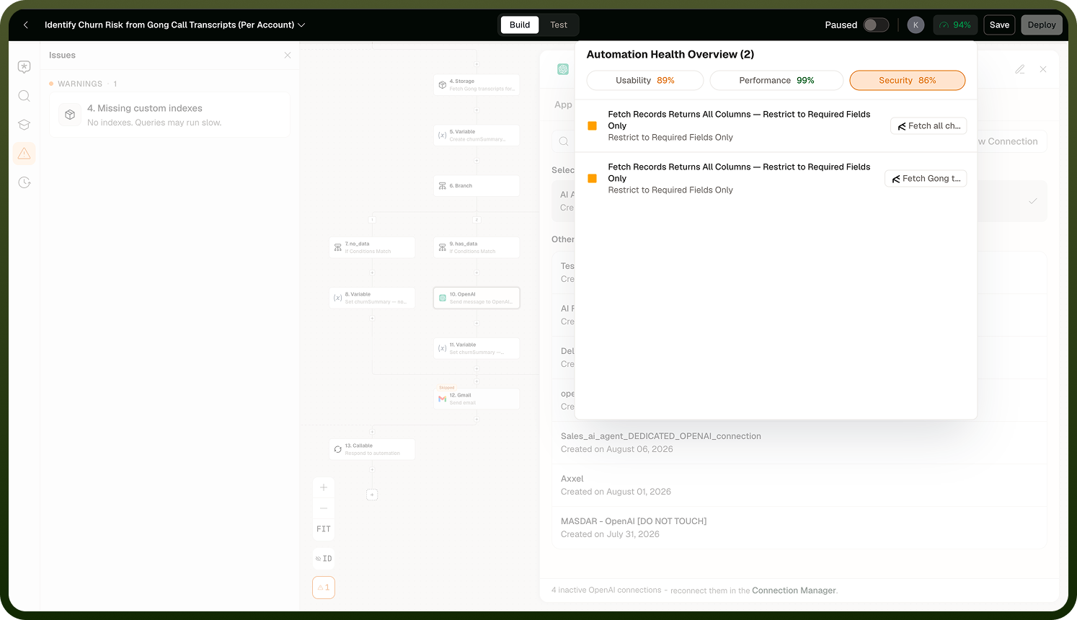This screenshot has height=620, width=1077.
Task: Switch to the Test tab
Action: pos(559,25)
